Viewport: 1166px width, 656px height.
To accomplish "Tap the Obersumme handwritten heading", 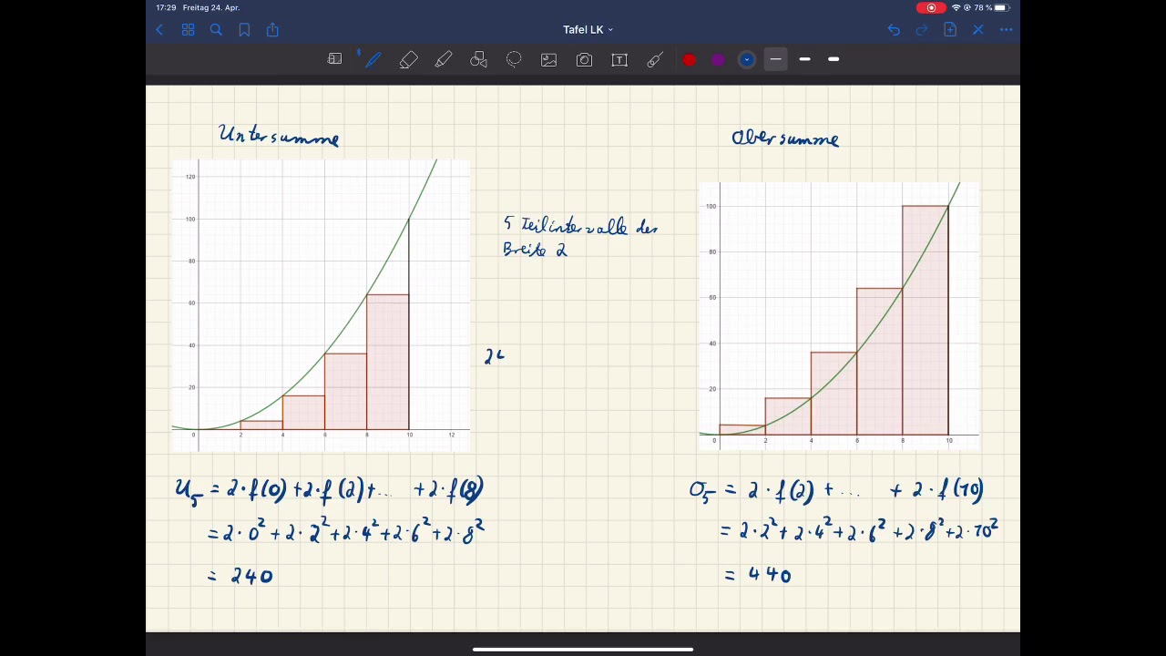I will click(x=785, y=138).
